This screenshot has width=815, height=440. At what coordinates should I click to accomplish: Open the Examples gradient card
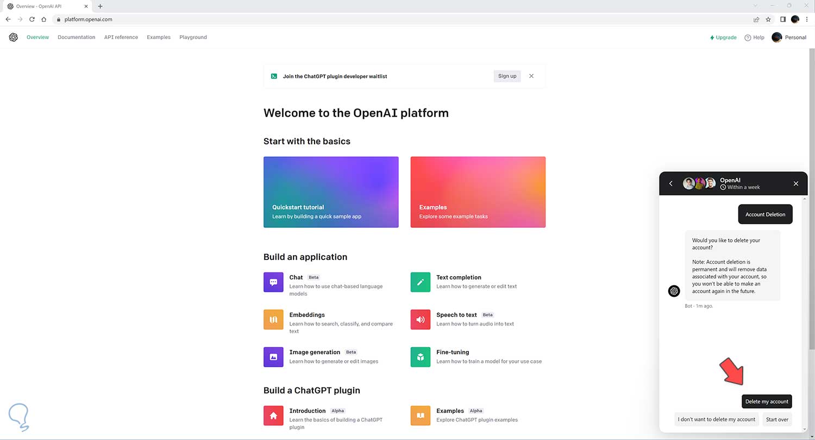click(478, 192)
